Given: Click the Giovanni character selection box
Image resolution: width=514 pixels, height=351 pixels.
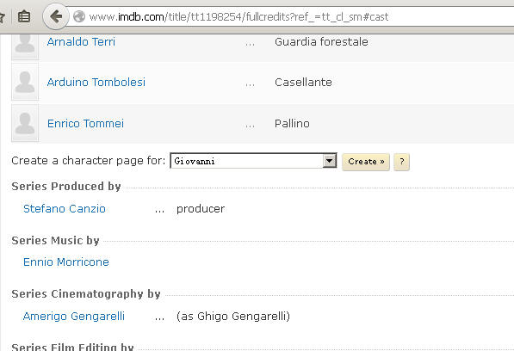Looking at the screenshot, I should (x=253, y=161).
